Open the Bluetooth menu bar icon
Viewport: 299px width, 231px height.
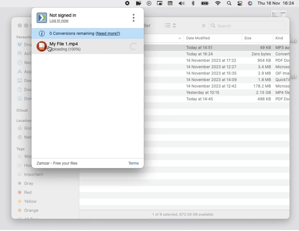coord(193,3)
